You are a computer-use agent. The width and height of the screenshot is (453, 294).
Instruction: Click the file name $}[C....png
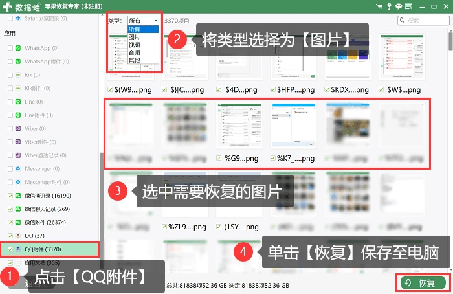pos(187,89)
